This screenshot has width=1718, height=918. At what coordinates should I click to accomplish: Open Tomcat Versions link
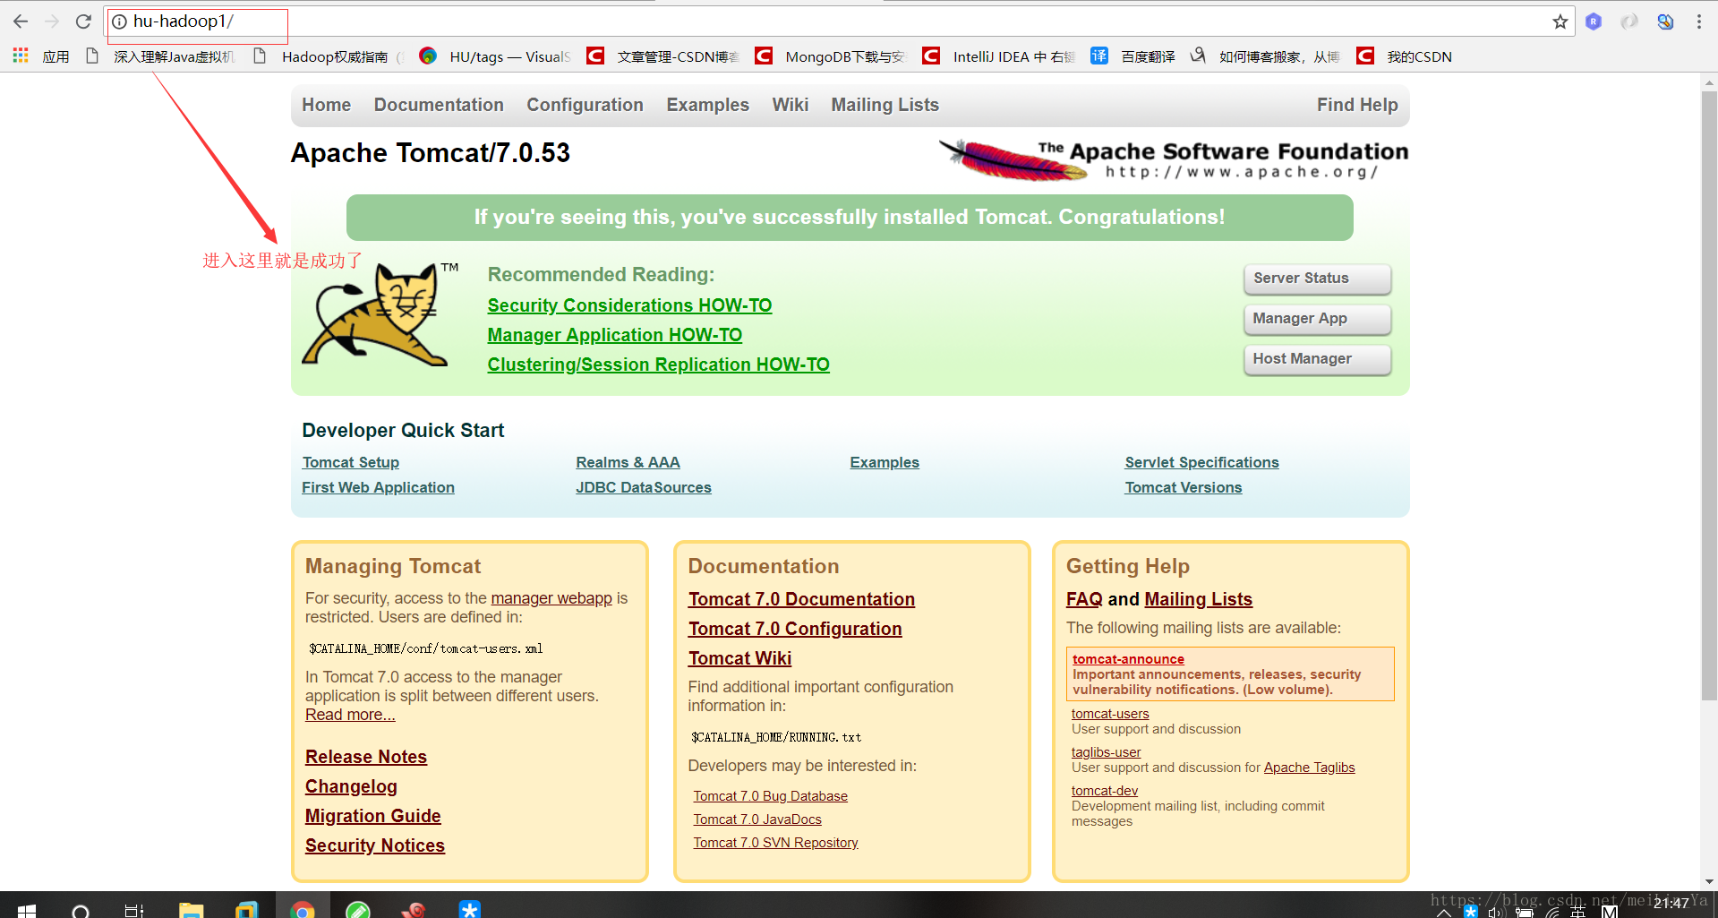pos(1183,487)
